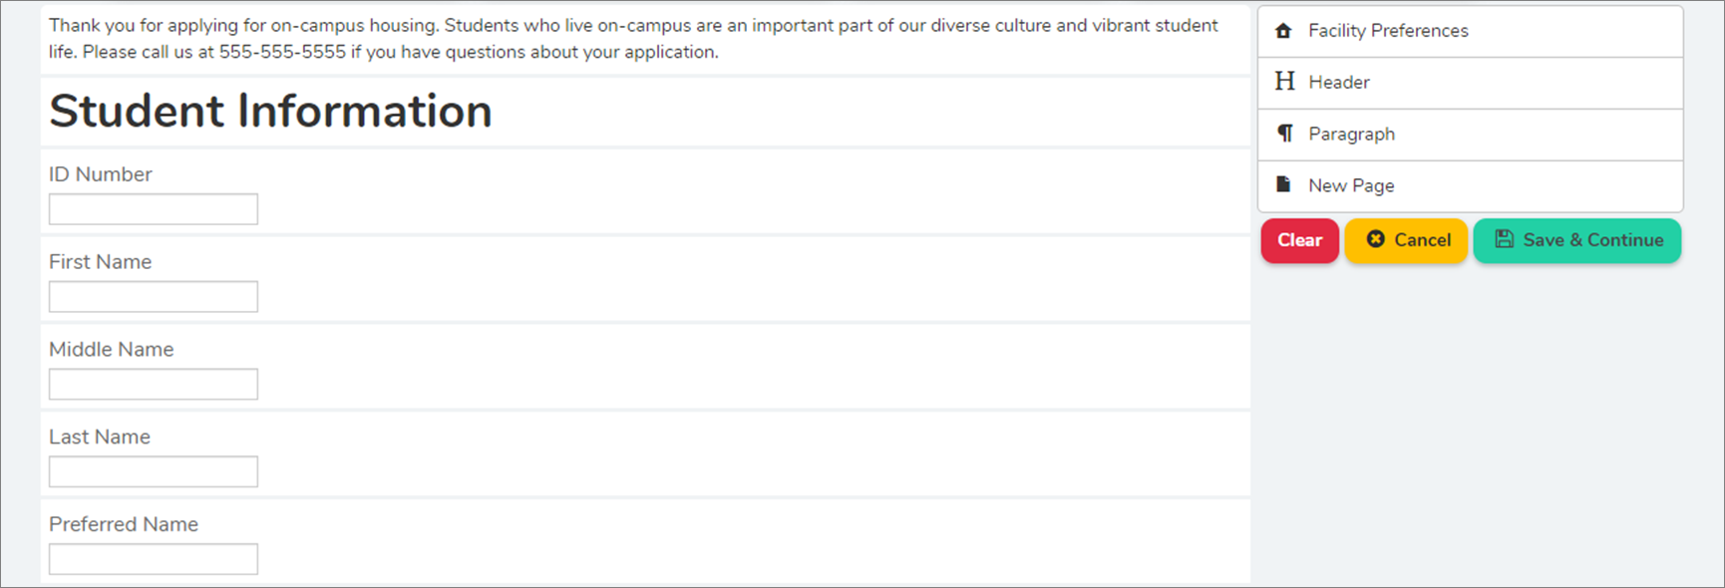Click the Paragraph pilcrow icon
This screenshot has width=1725, height=588.
(1285, 134)
